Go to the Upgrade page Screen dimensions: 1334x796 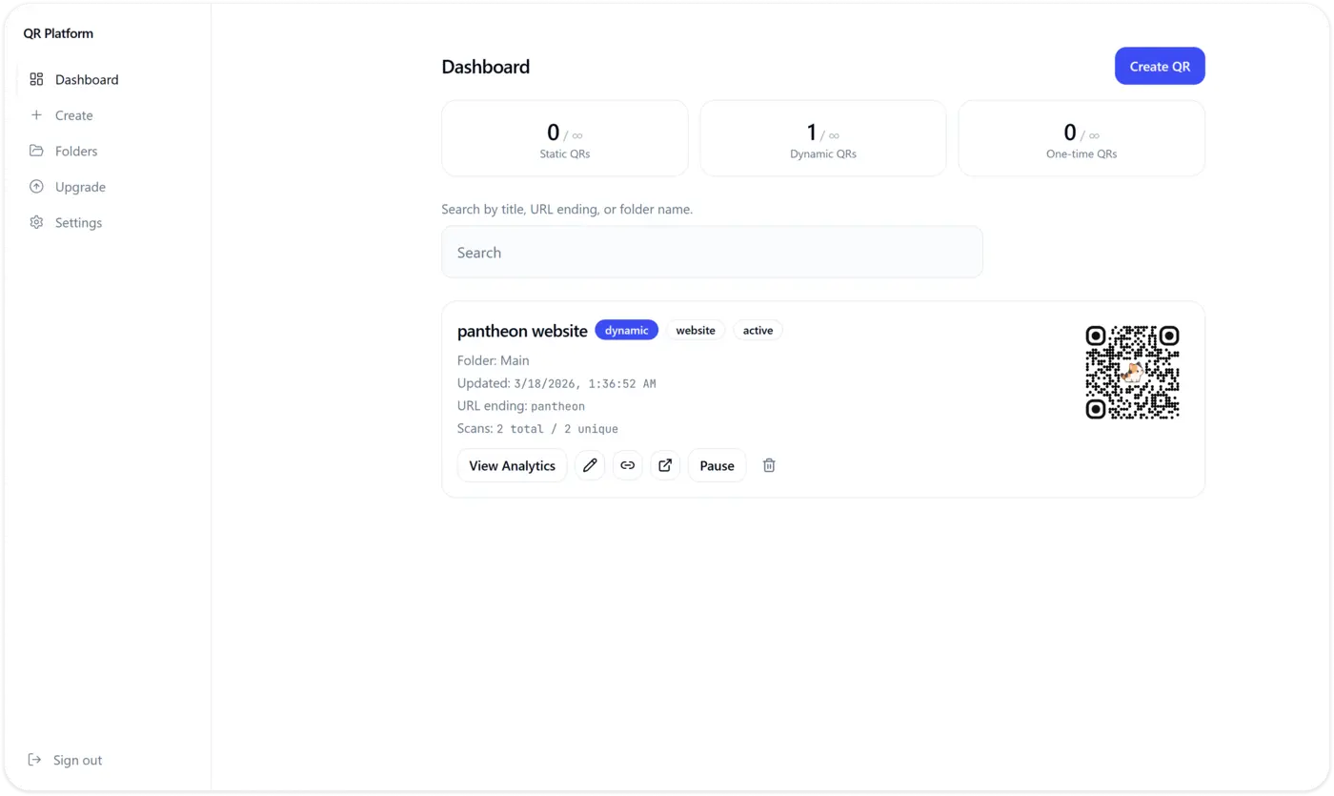point(80,187)
